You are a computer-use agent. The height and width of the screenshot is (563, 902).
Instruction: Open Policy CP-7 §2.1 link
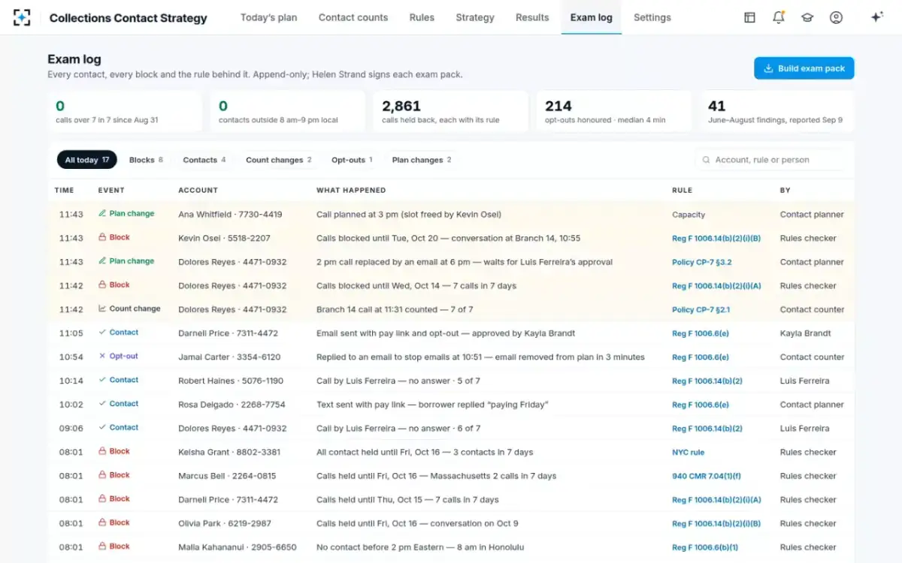click(701, 309)
